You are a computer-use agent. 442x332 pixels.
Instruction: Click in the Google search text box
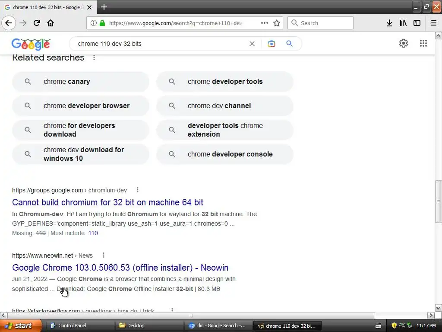(161, 44)
